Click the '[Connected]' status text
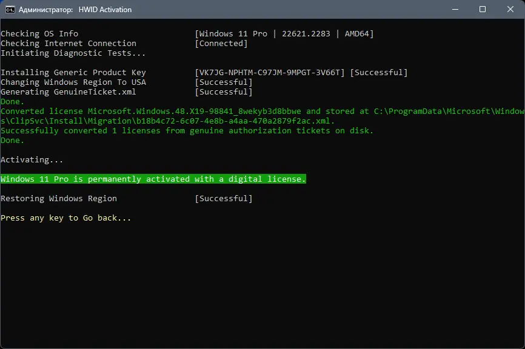The width and height of the screenshot is (525, 349). [x=221, y=44]
